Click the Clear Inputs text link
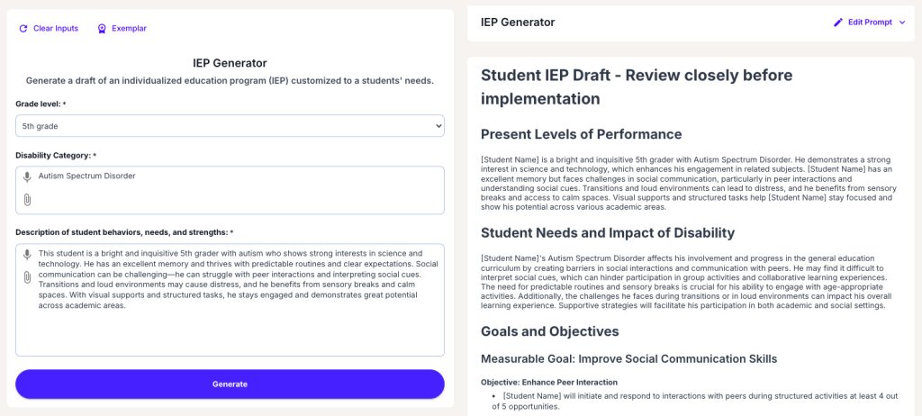Screen dimensions: 922x416 coord(56,29)
